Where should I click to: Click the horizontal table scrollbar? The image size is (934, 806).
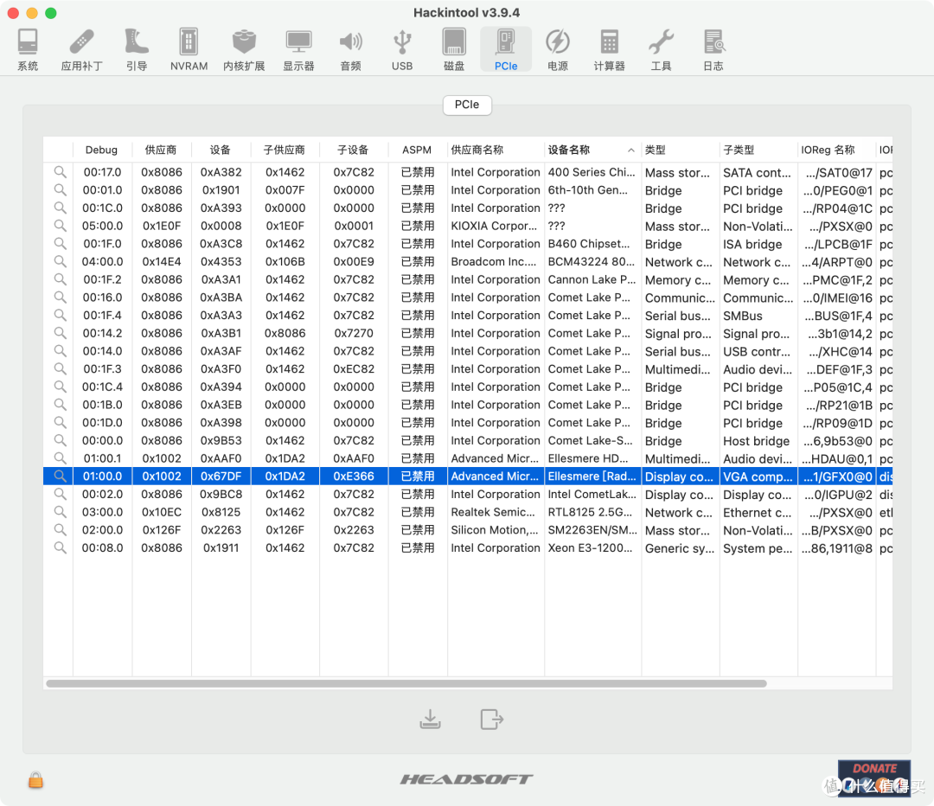(x=406, y=683)
